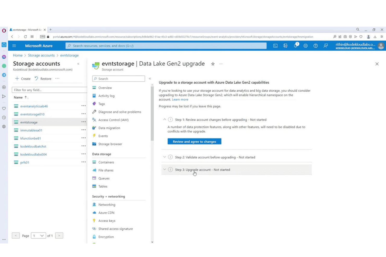Viewport: 386px width, 257px height.
Task: Expand Step 2 Validate account section
Action: point(165,157)
